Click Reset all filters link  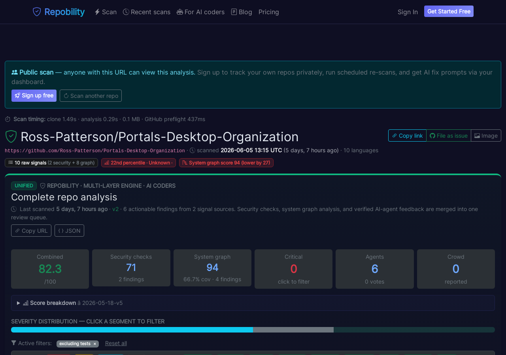[116, 343]
